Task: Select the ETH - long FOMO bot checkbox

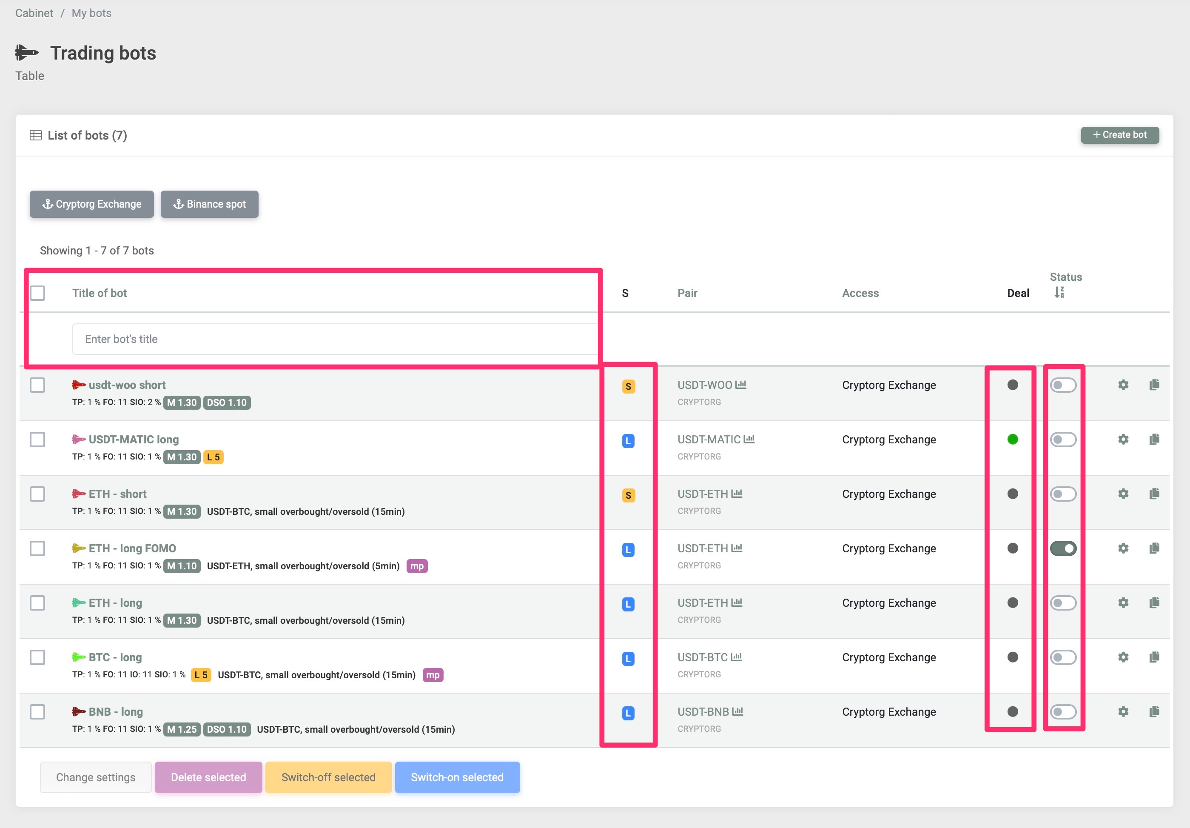Action: click(37, 548)
